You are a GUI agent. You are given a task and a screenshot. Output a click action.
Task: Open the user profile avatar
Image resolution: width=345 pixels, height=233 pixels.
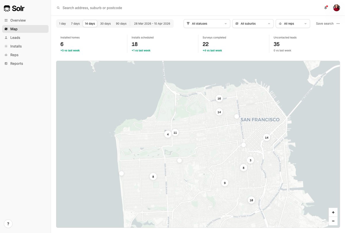[336, 8]
